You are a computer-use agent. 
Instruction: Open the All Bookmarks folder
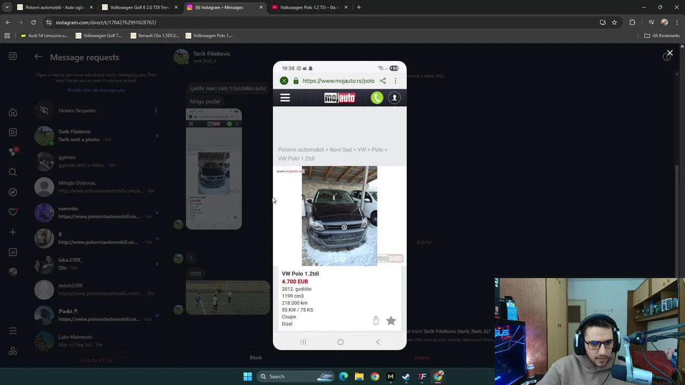pyautogui.click(x=662, y=35)
